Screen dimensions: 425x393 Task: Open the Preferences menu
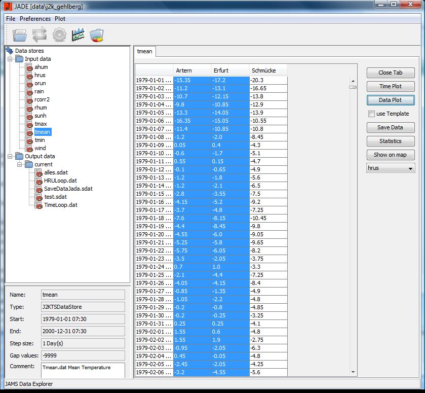35,19
